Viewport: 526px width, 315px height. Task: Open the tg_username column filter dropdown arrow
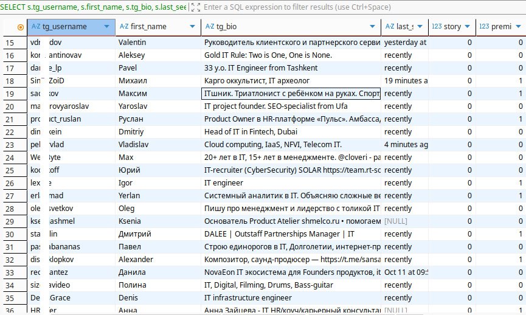tap(108, 27)
